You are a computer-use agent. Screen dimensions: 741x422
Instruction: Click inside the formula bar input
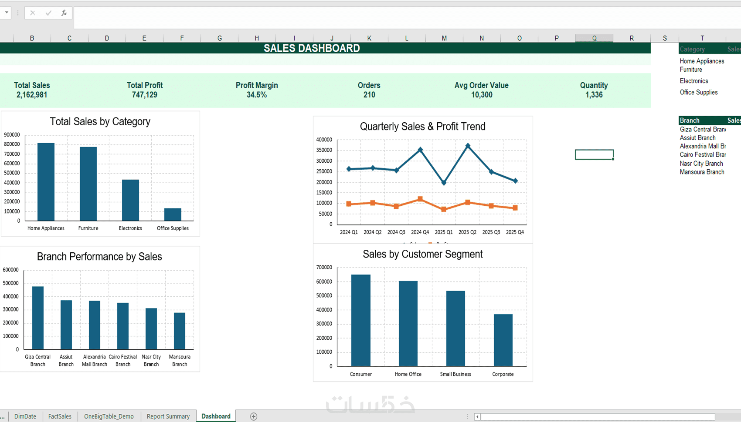407,18
